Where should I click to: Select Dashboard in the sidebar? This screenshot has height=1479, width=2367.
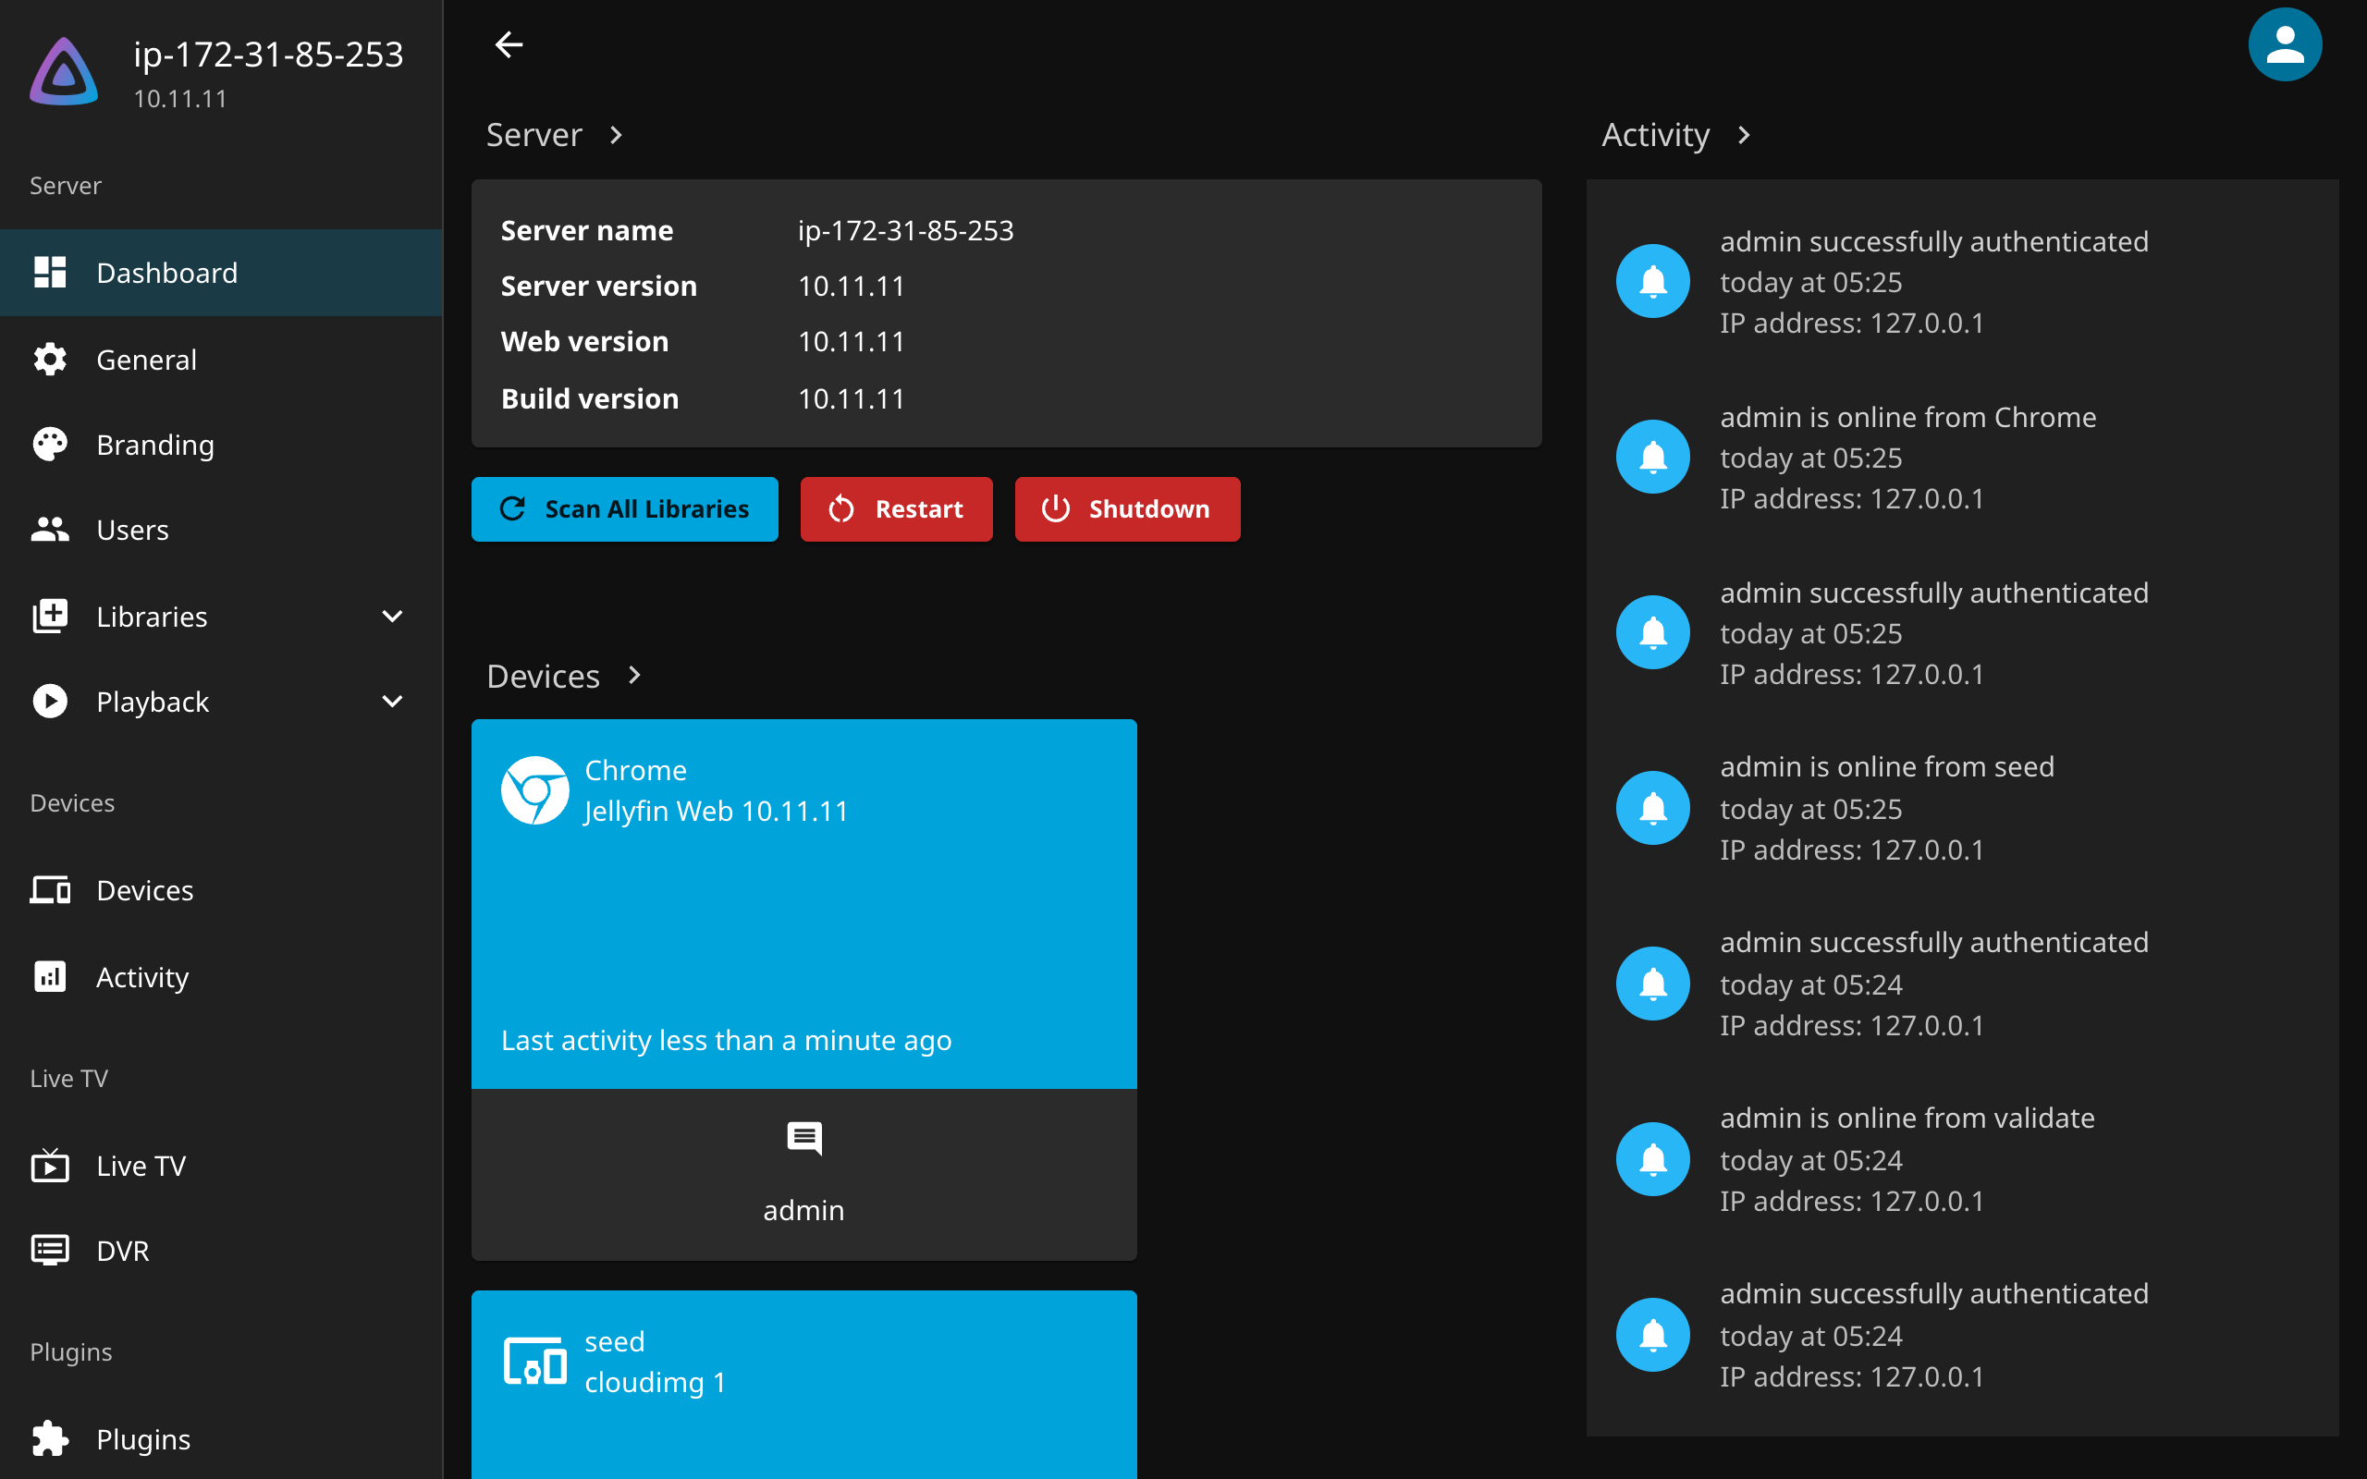tap(221, 272)
